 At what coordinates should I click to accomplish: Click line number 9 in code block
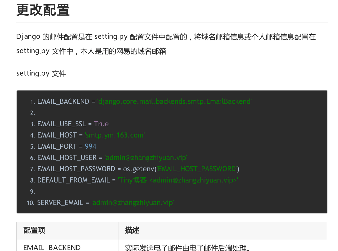tap(32, 192)
